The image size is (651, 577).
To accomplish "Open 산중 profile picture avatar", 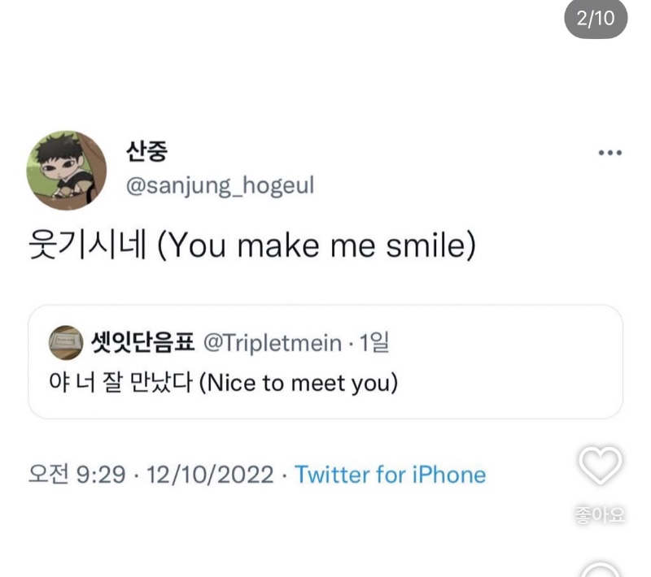I will click(67, 171).
